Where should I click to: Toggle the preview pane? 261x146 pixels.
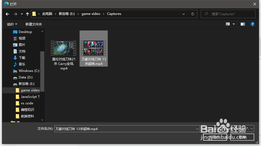coord(243,24)
